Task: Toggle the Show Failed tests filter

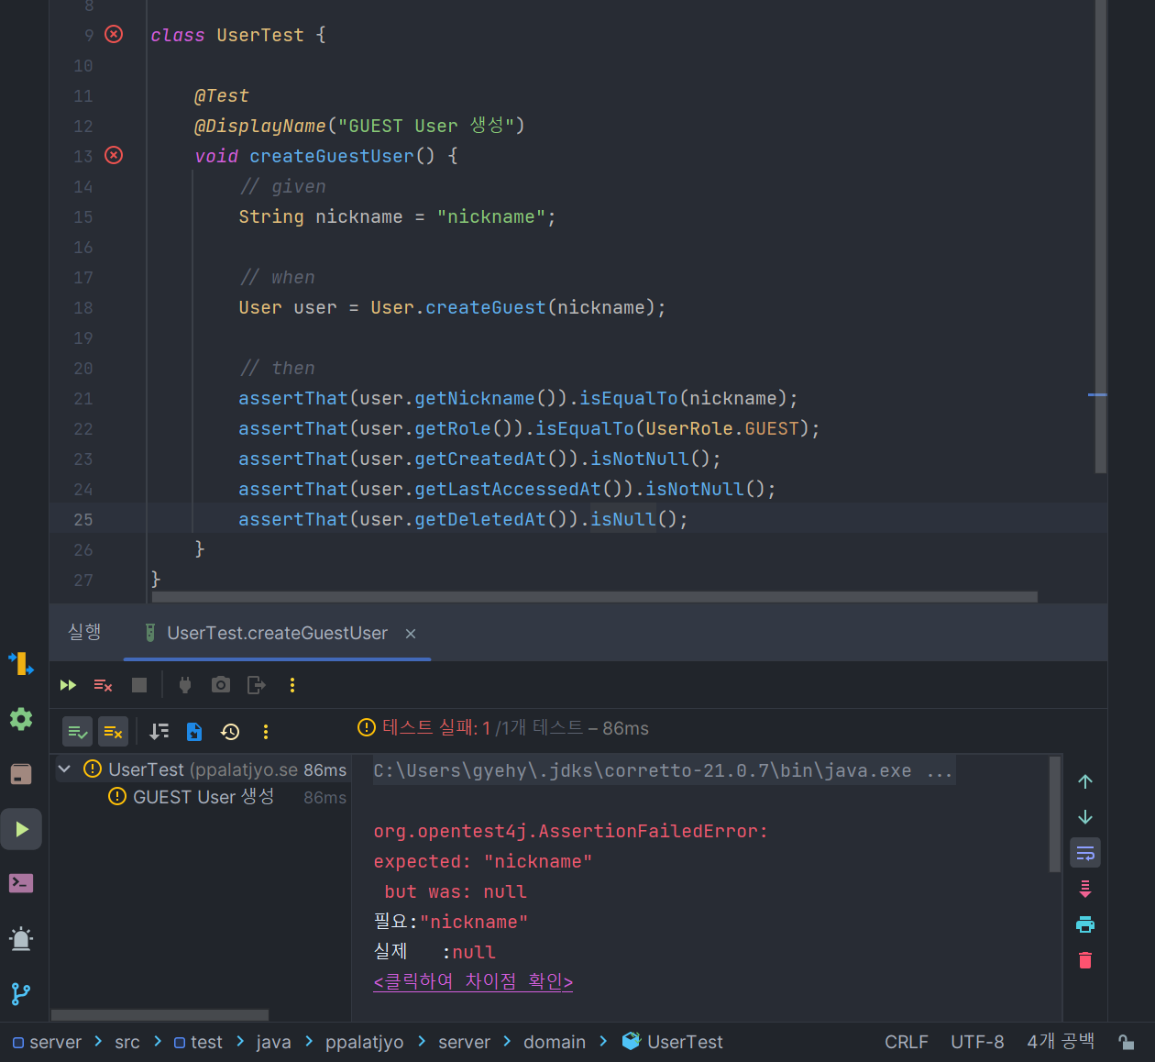Action: tap(113, 731)
